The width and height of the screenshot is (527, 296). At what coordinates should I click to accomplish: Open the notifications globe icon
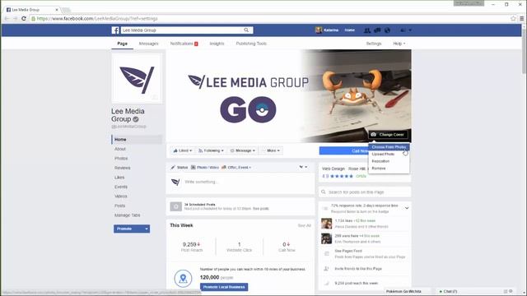[x=387, y=30]
